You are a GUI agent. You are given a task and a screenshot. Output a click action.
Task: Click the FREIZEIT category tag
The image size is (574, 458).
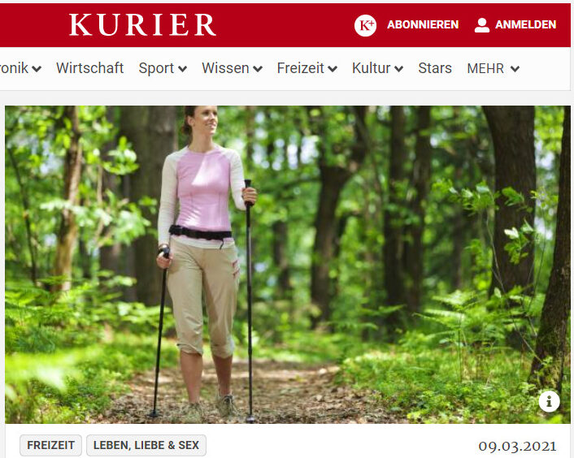(x=51, y=445)
